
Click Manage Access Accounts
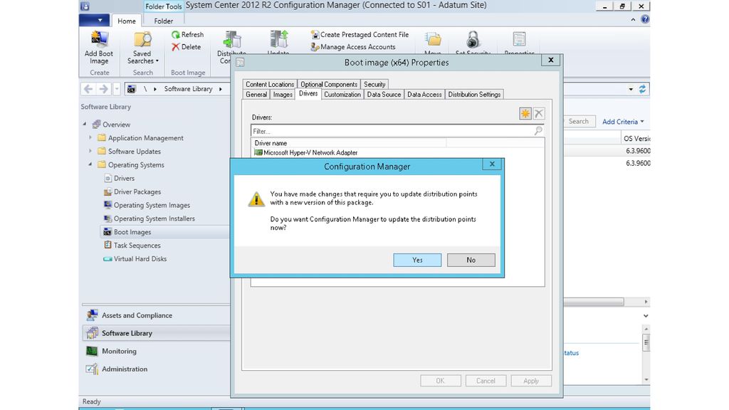click(353, 47)
